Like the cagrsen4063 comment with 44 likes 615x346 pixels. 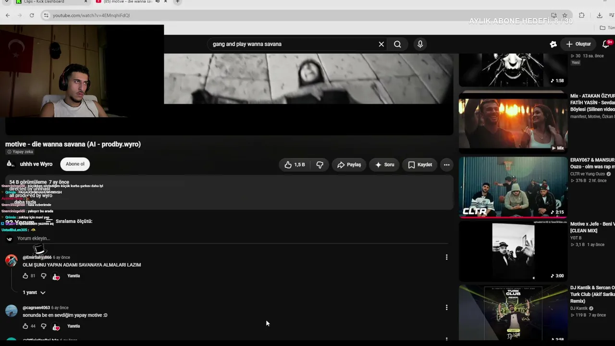tap(25, 326)
